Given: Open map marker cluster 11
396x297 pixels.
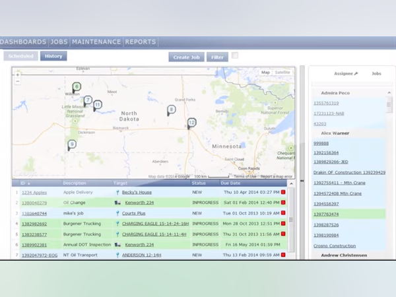Looking at the screenshot, I should point(97,105).
